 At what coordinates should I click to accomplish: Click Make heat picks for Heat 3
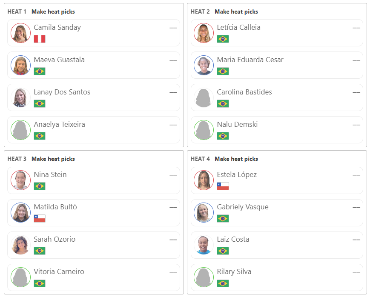click(x=53, y=159)
